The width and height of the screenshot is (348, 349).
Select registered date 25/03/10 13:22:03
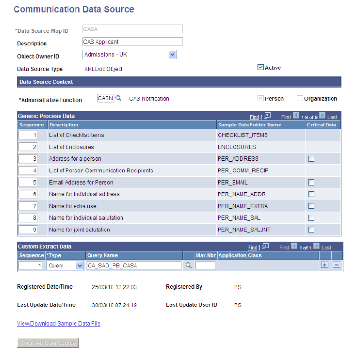(x=114, y=287)
